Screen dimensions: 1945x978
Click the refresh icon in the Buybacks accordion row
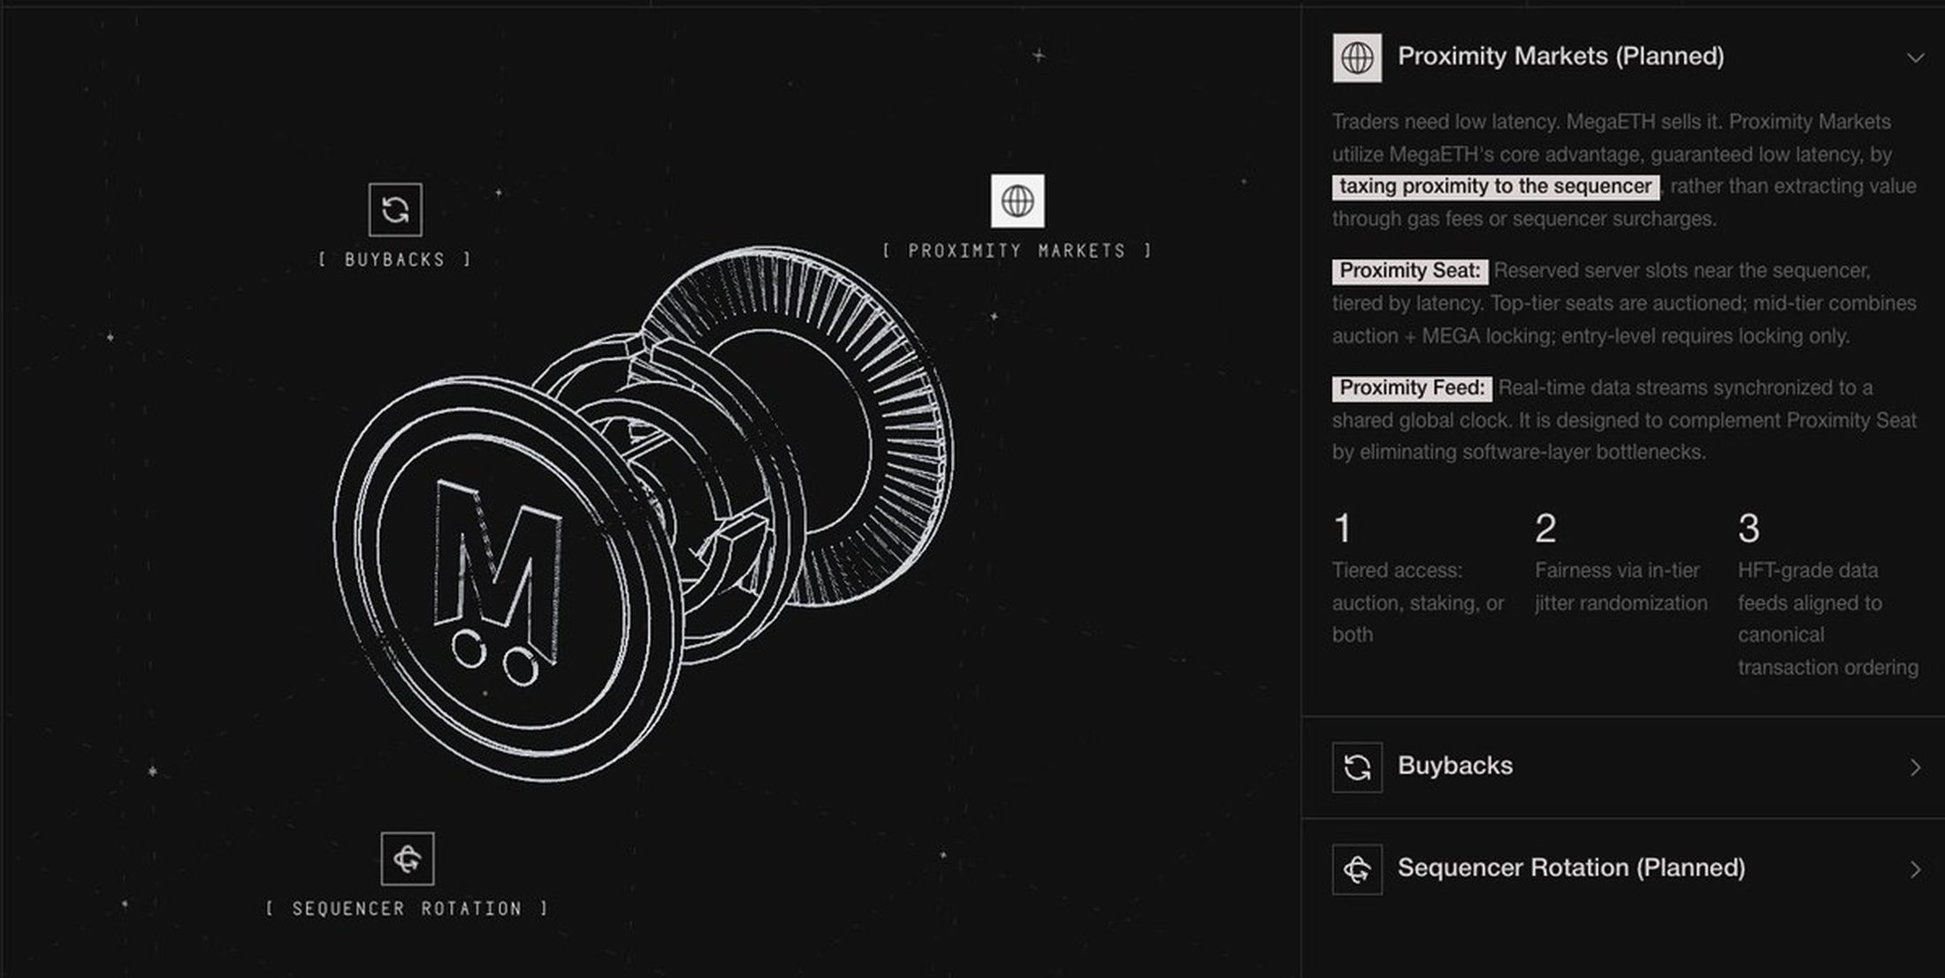[x=1357, y=768]
